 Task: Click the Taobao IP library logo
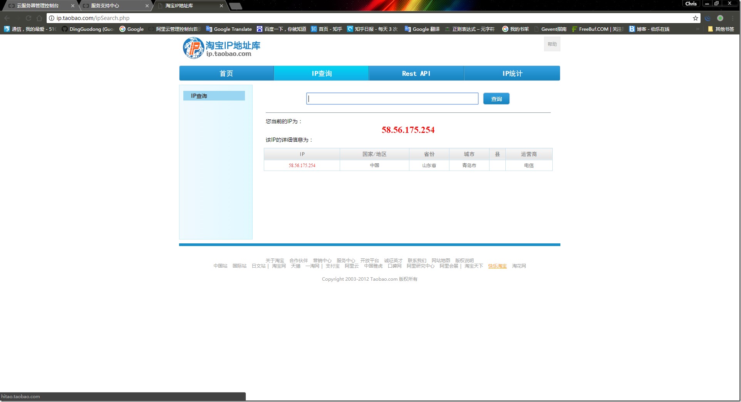coord(221,48)
